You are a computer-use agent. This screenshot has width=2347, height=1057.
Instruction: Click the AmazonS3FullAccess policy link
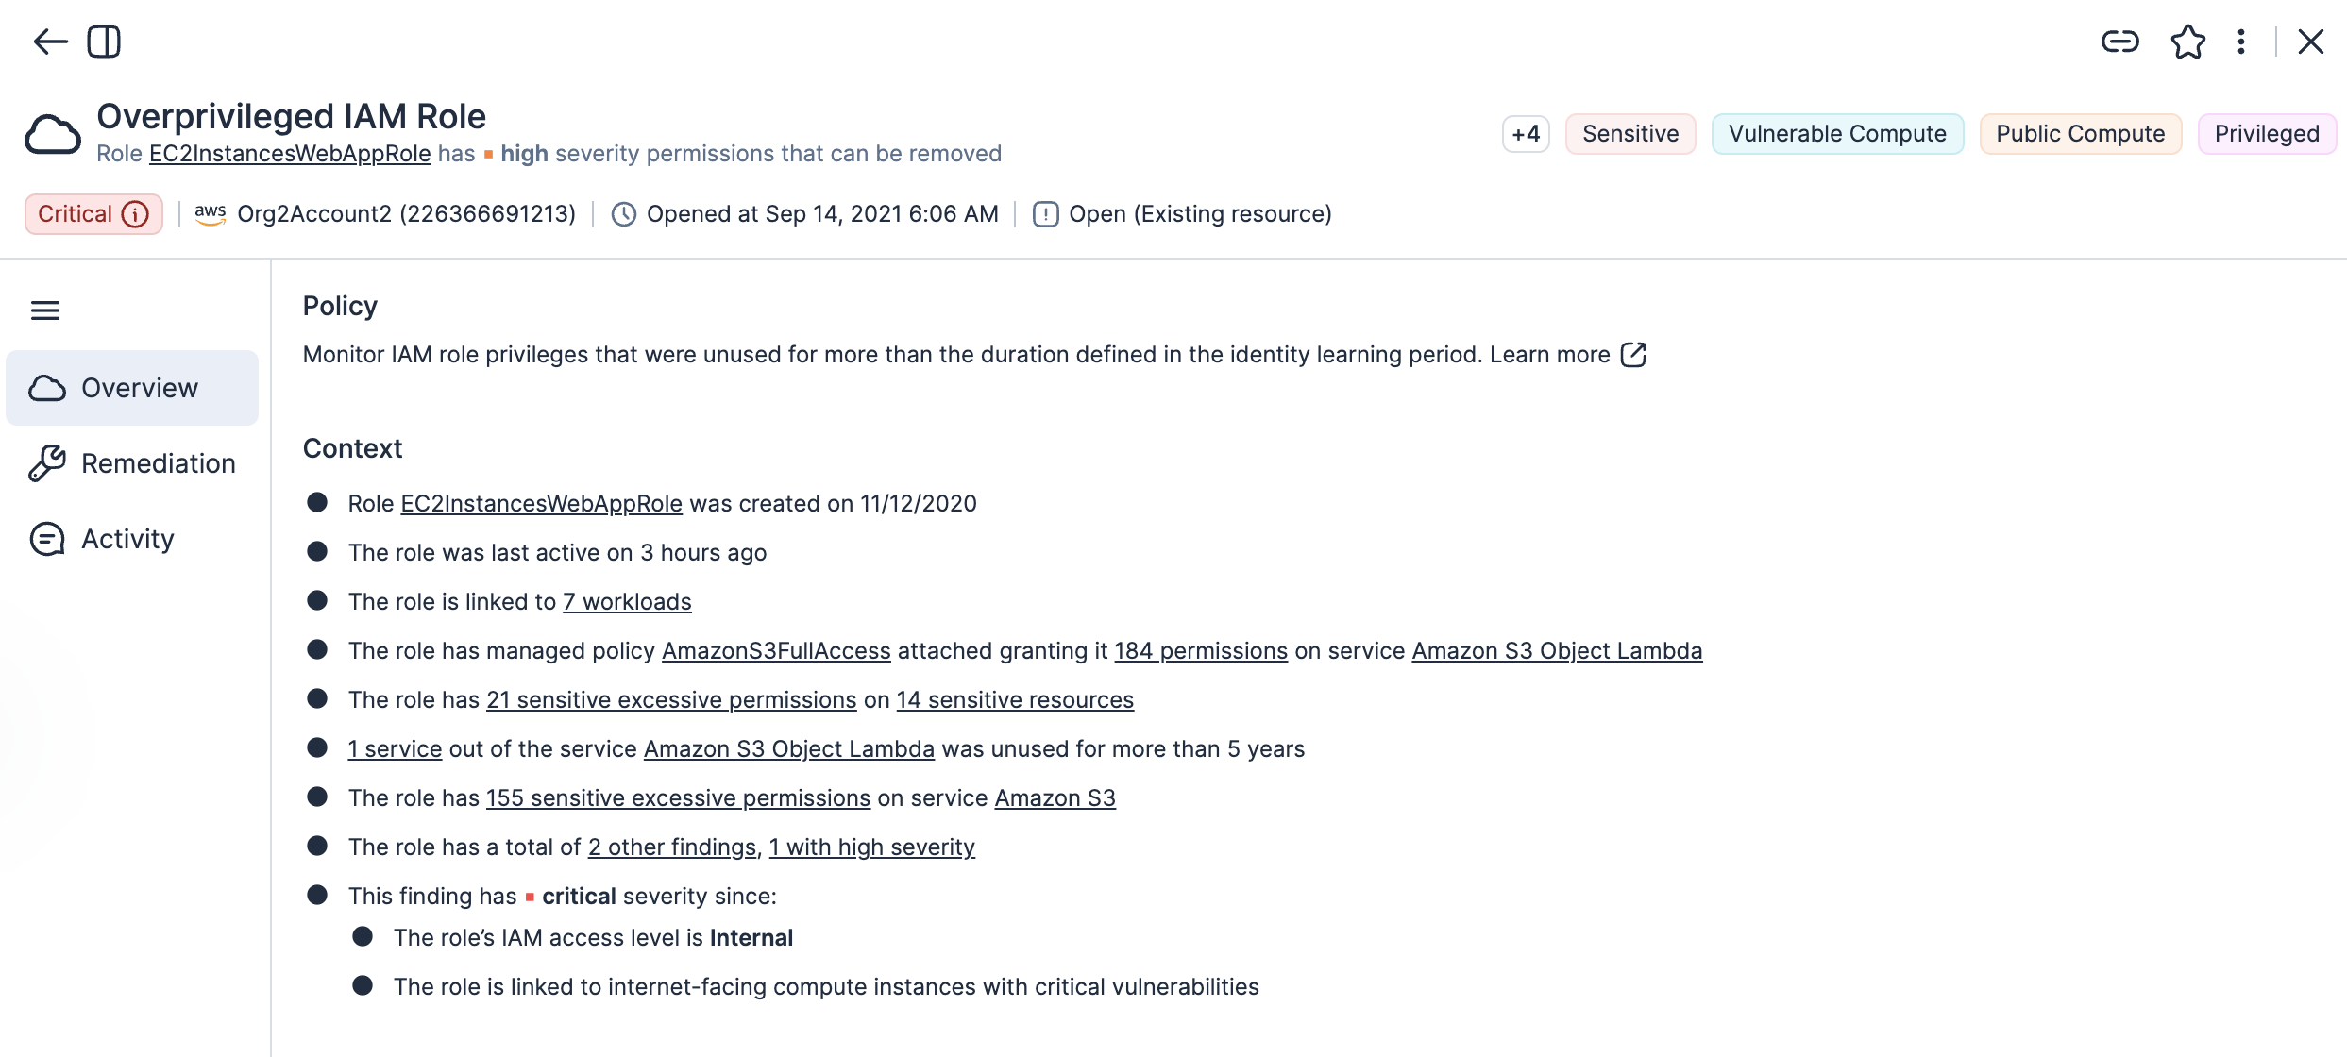coord(776,651)
